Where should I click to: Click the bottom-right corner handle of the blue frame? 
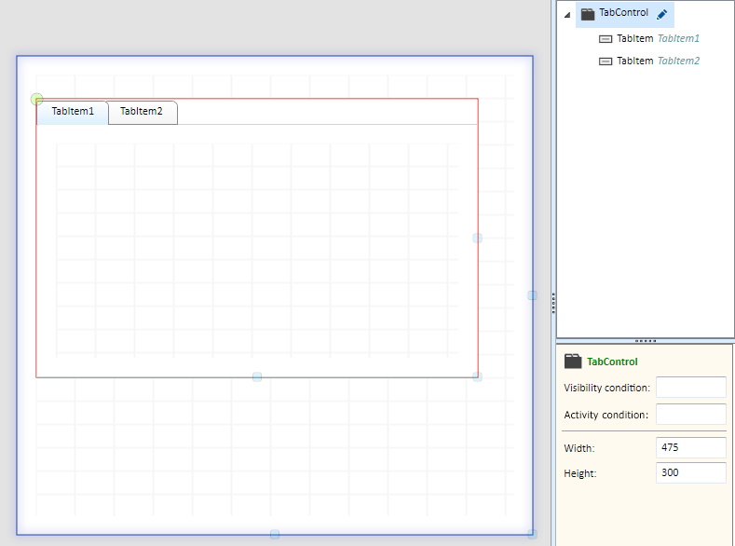point(532,534)
